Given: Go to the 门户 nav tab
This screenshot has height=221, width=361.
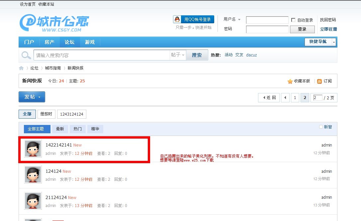Looking at the screenshot, I should (29, 42).
